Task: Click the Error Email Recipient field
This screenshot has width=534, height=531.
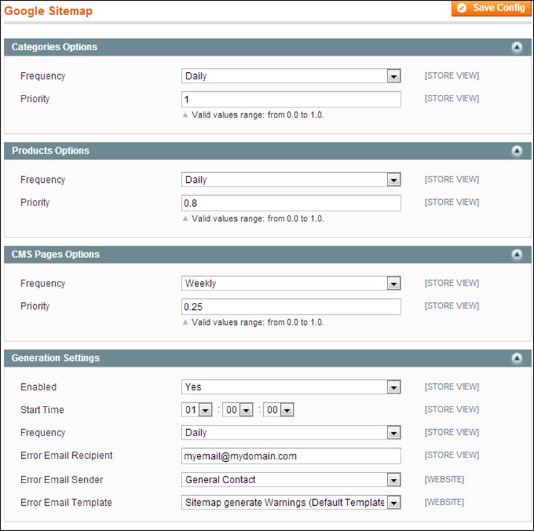Action: coord(291,456)
